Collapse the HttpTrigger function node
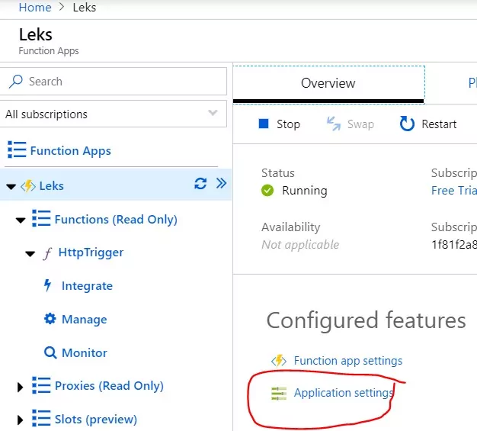This screenshot has width=477, height=431. [x=30, y=253]
